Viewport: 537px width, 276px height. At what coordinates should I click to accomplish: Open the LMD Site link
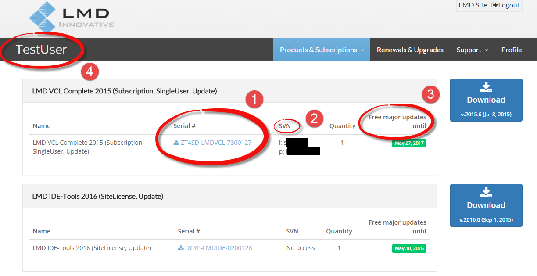tap(473, 5)
